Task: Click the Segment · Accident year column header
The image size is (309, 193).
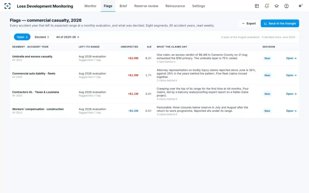Action: 30,47
